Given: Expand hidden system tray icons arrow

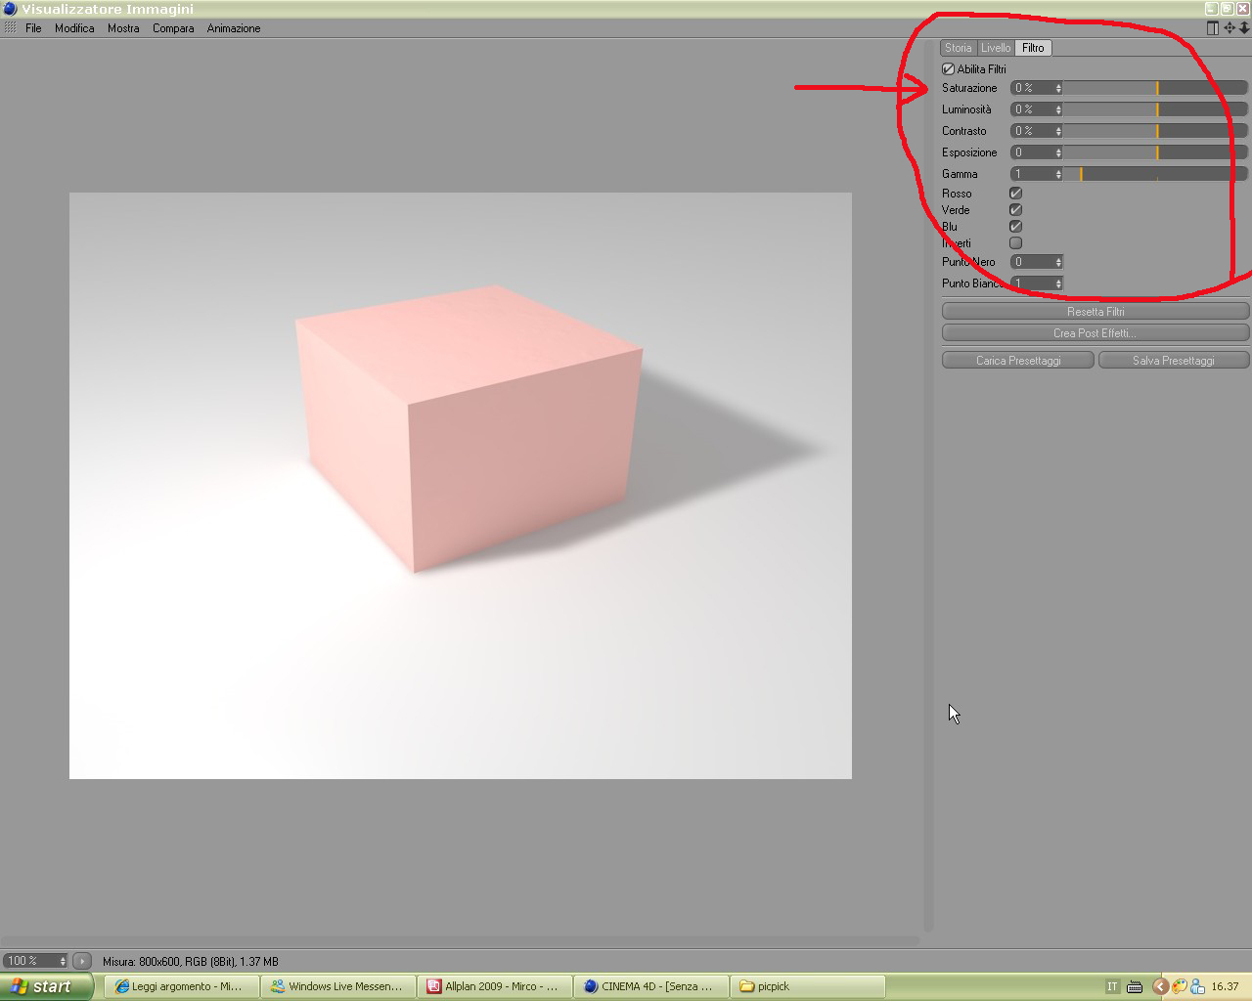Looking at the screenshot, I should click(1160, 986).
